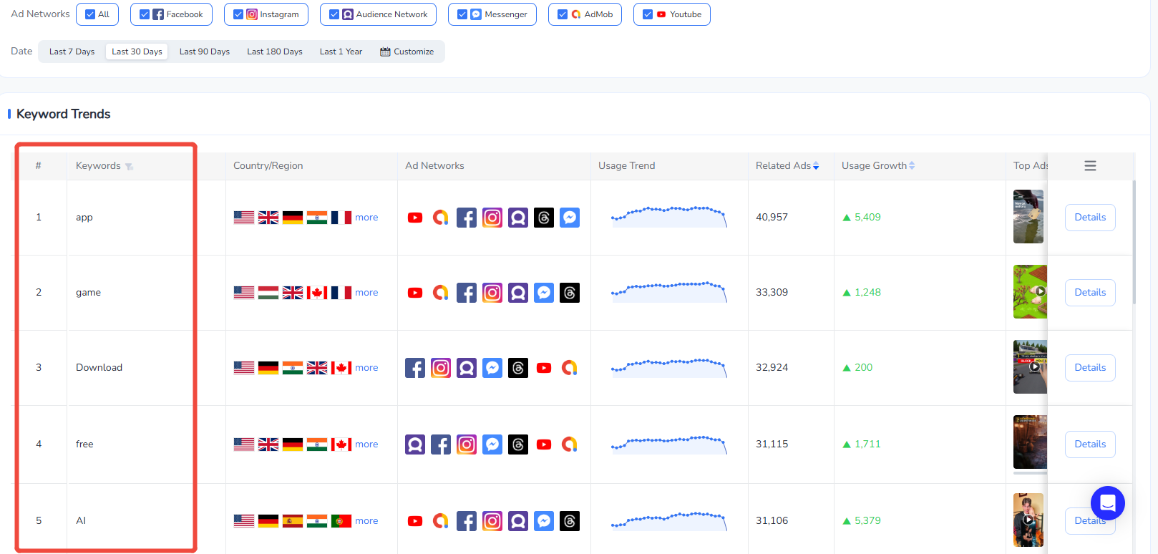Click the Threads icon in the free row
This screenshot has width=1158, height=554.
(518, 444)
